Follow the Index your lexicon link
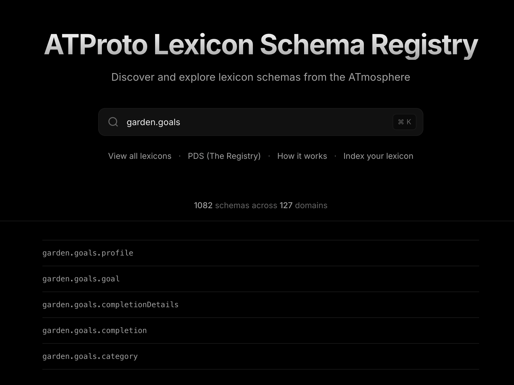514x385 pixels. (x=378, y=156)
